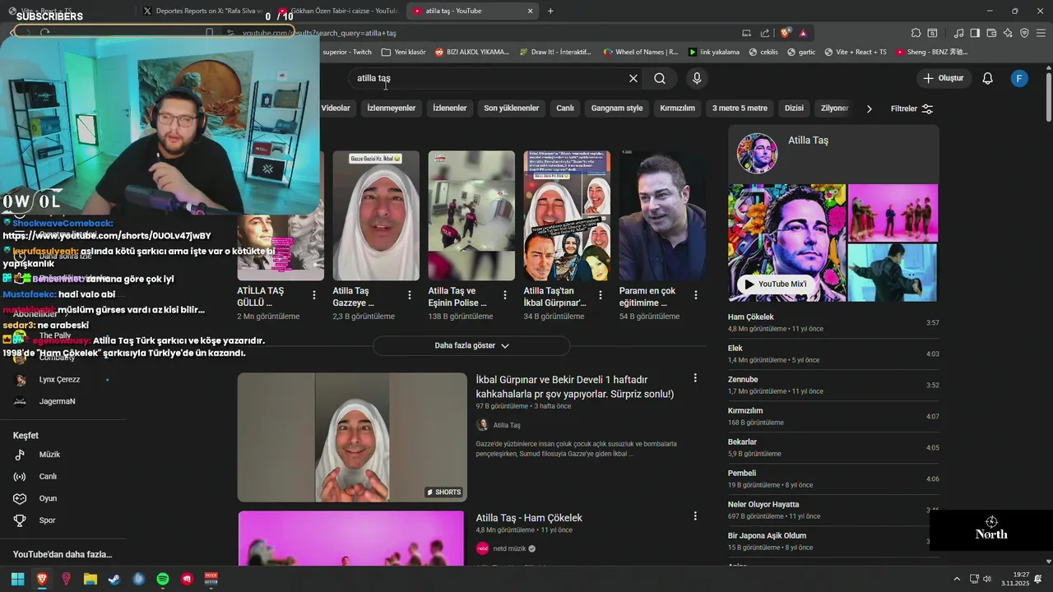Play Pembeli in the song list
The width and height of the screenshot is (1053, 592).
[x=833, y=479]
